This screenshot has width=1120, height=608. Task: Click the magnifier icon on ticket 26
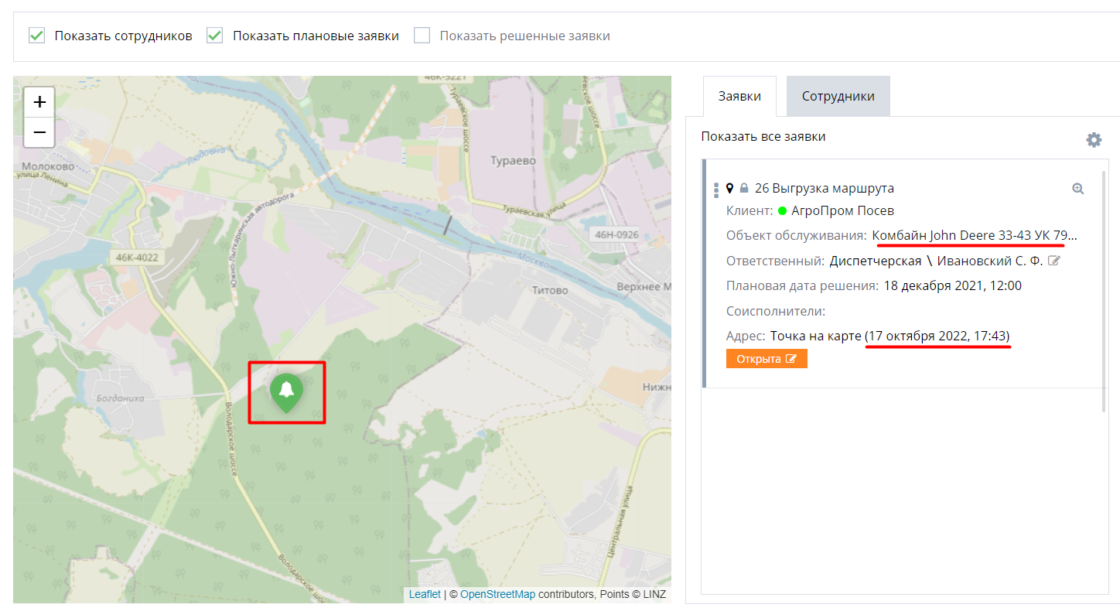[x=1077, y=187]
